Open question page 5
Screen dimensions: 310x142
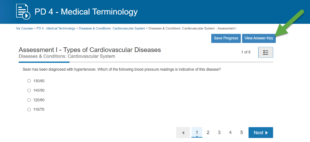click(x=241, y=133)
